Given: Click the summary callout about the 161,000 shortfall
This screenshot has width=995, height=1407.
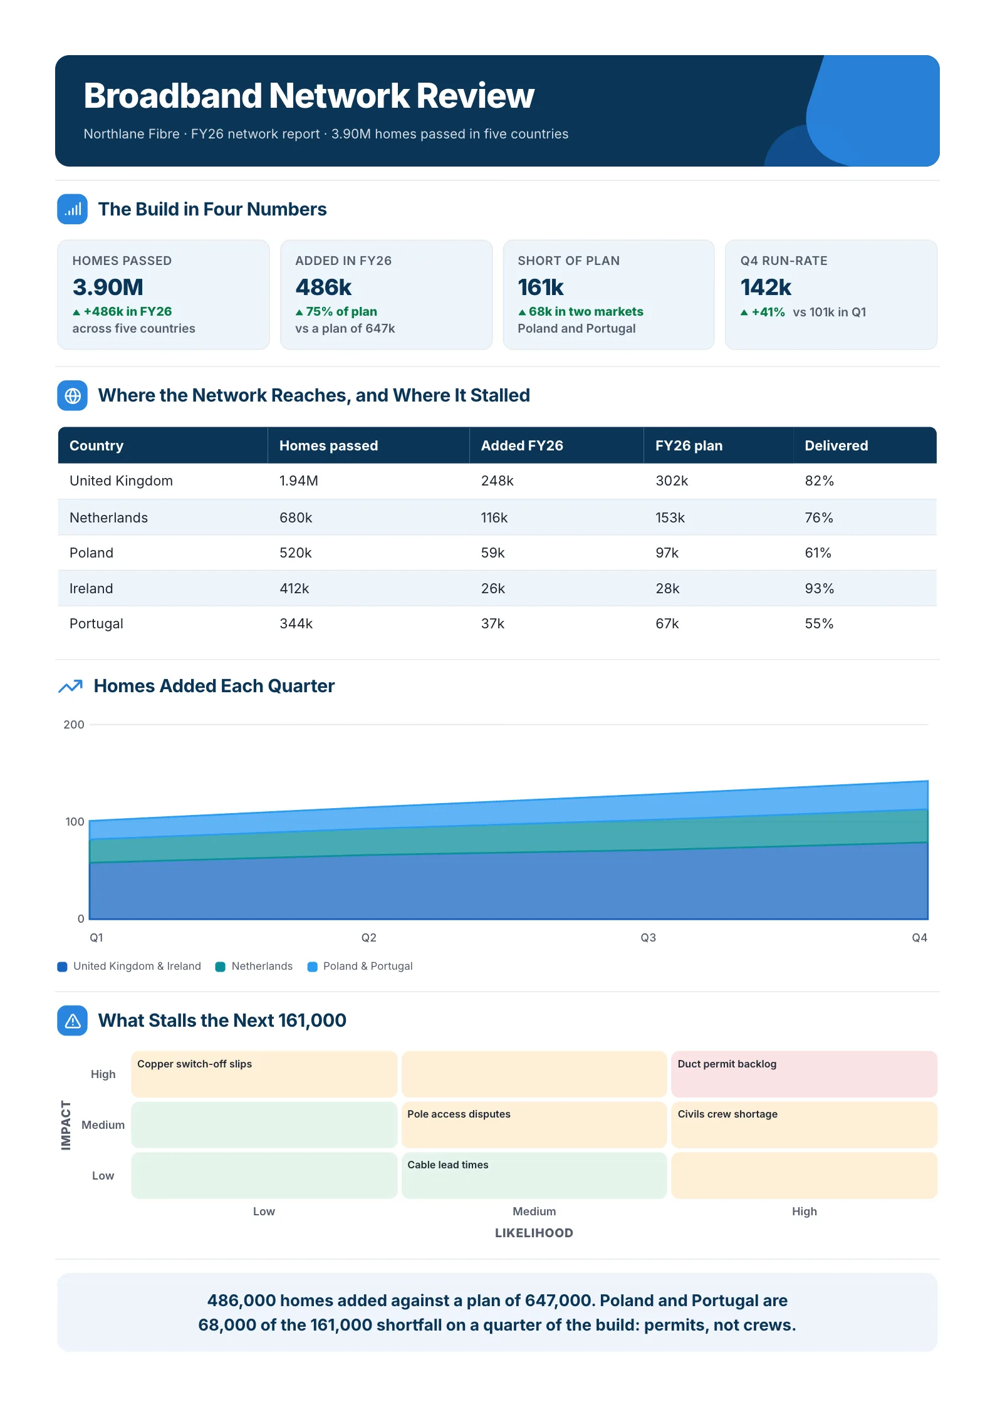Looking at the screenshot, I should pos(497,1312).
